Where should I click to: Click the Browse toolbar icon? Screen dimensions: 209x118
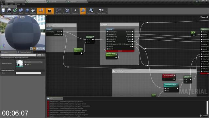pyautogui.click(x=9, y=11)
